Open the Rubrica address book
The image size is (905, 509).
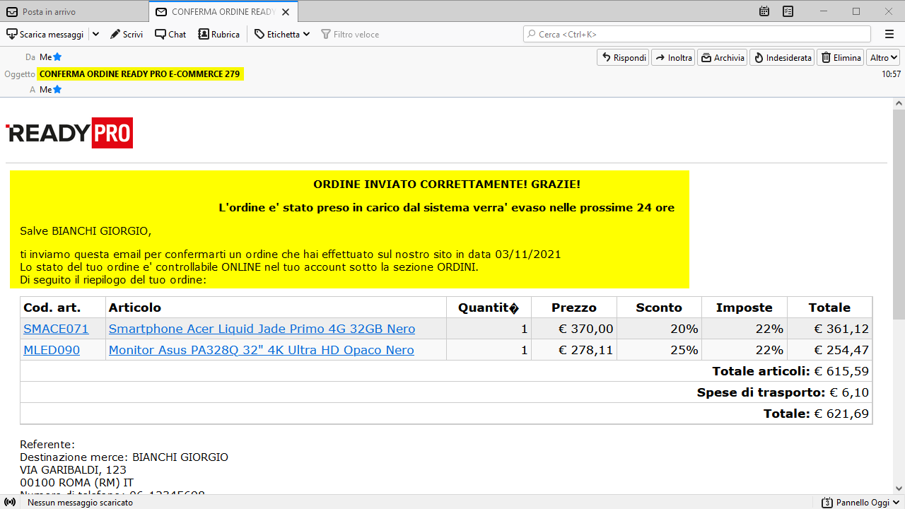coord(219,34)
